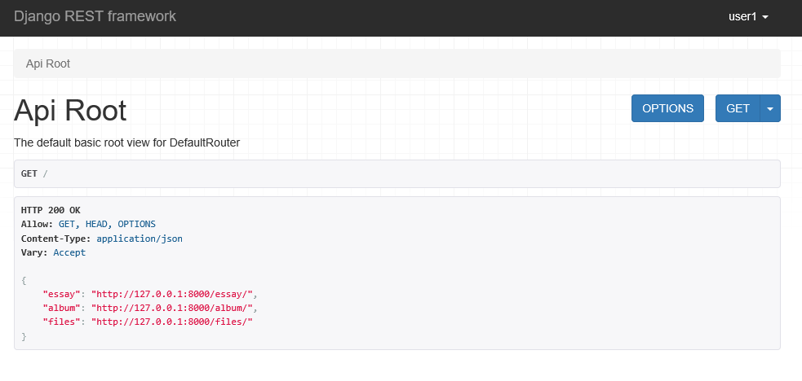Click the 'Api Root' page heading
This screenshot has height=381, width=802.
click(x=70, y=110)
